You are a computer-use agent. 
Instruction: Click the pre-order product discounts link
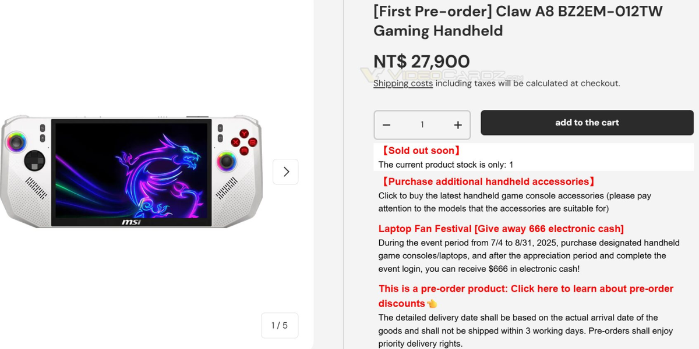[x=526, y=289]
